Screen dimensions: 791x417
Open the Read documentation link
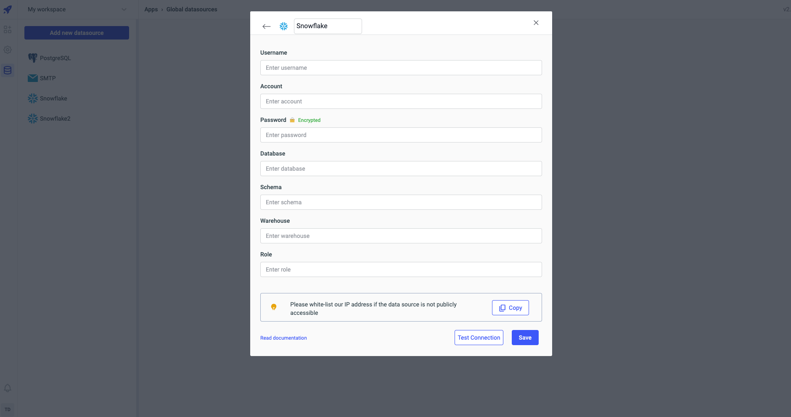coord(283,338)
